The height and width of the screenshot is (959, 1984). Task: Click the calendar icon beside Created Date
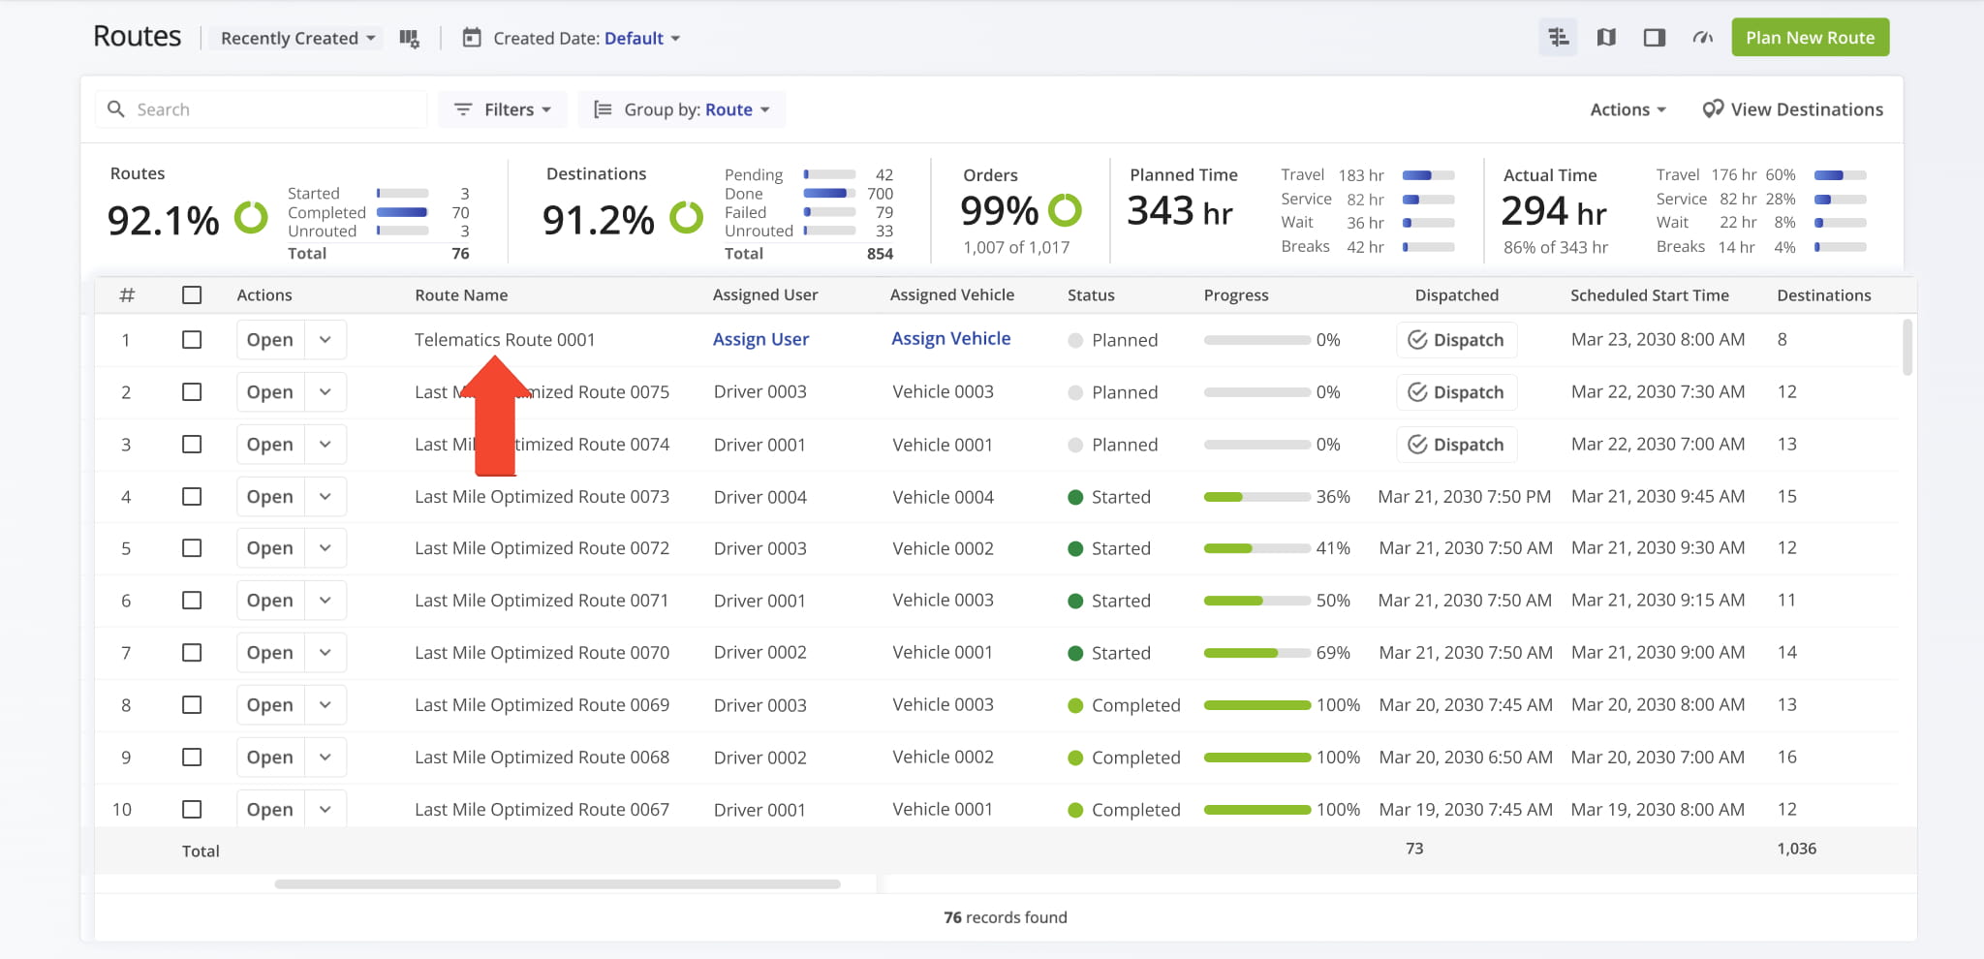pos(472,39)
